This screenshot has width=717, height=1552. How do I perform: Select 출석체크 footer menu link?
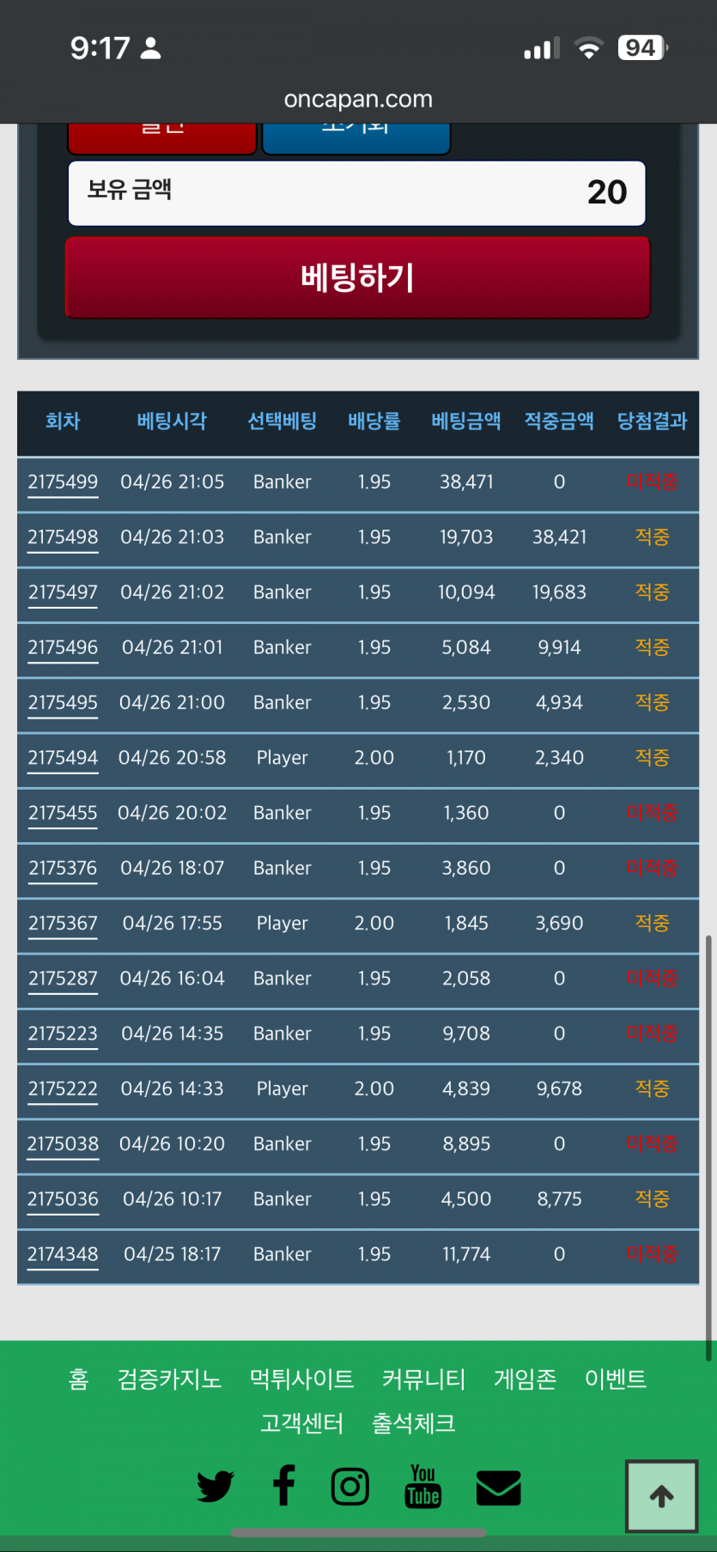413,1423
